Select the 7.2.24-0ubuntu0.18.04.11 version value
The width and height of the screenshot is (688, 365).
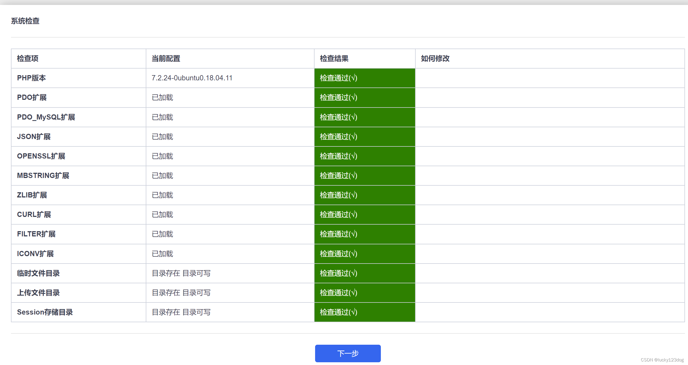pyautogui.click(x=192, y=78)
